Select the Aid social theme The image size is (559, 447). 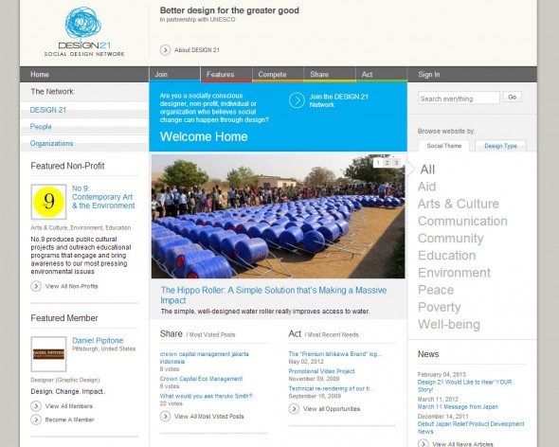tap(426, 187)
